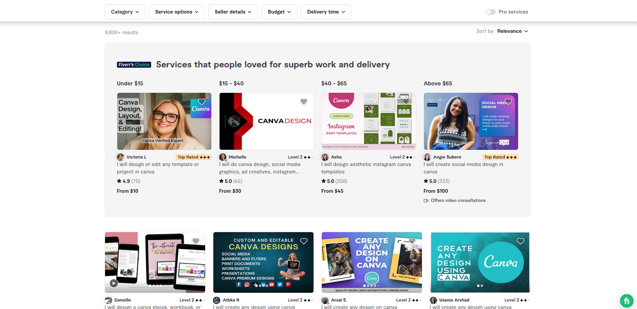Open seller name Attika R

tap(231, 300)
